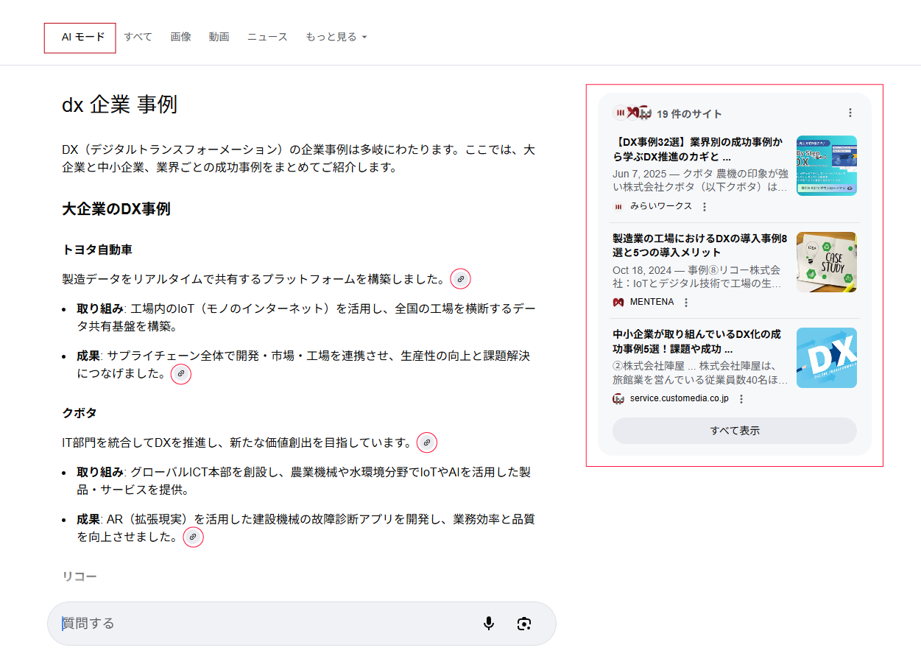Click citation link icon after Toyota platform sentence
The width and height of the screenshot is (921, 670).
(460, 279)
